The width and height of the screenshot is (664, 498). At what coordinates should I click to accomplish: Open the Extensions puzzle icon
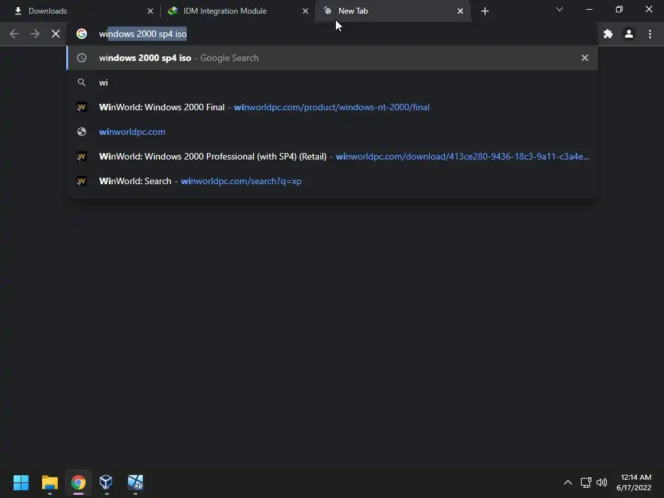(608, 34)
